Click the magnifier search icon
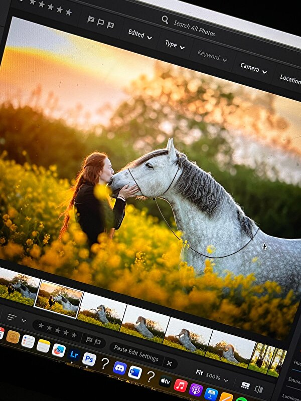Screen dimensions: 301x401 pyautogui.click(x=165, y=20)
